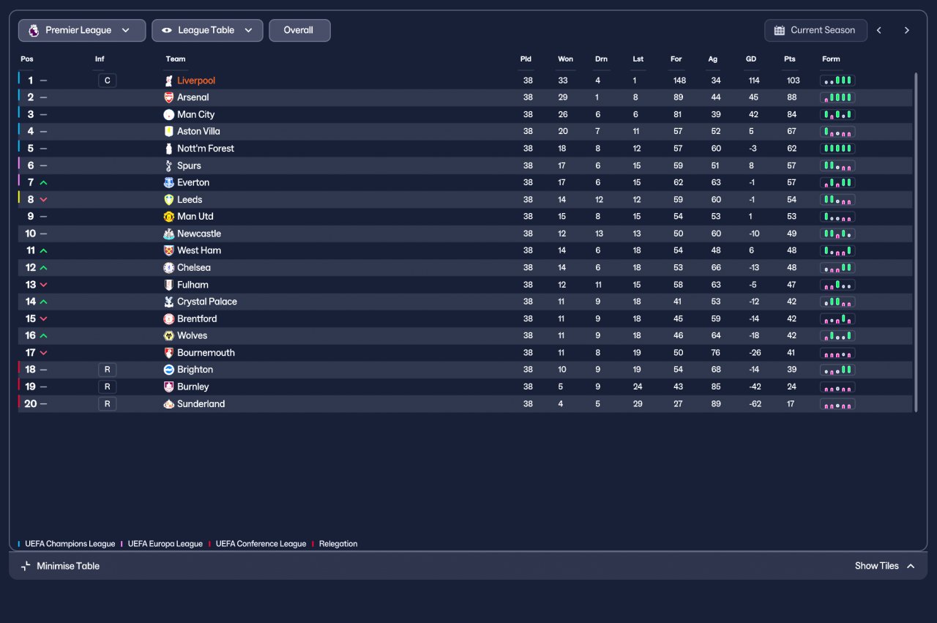Click Liverpool's form indicator bars
This screenshot has height=623, width=937.
pos(837,81)
